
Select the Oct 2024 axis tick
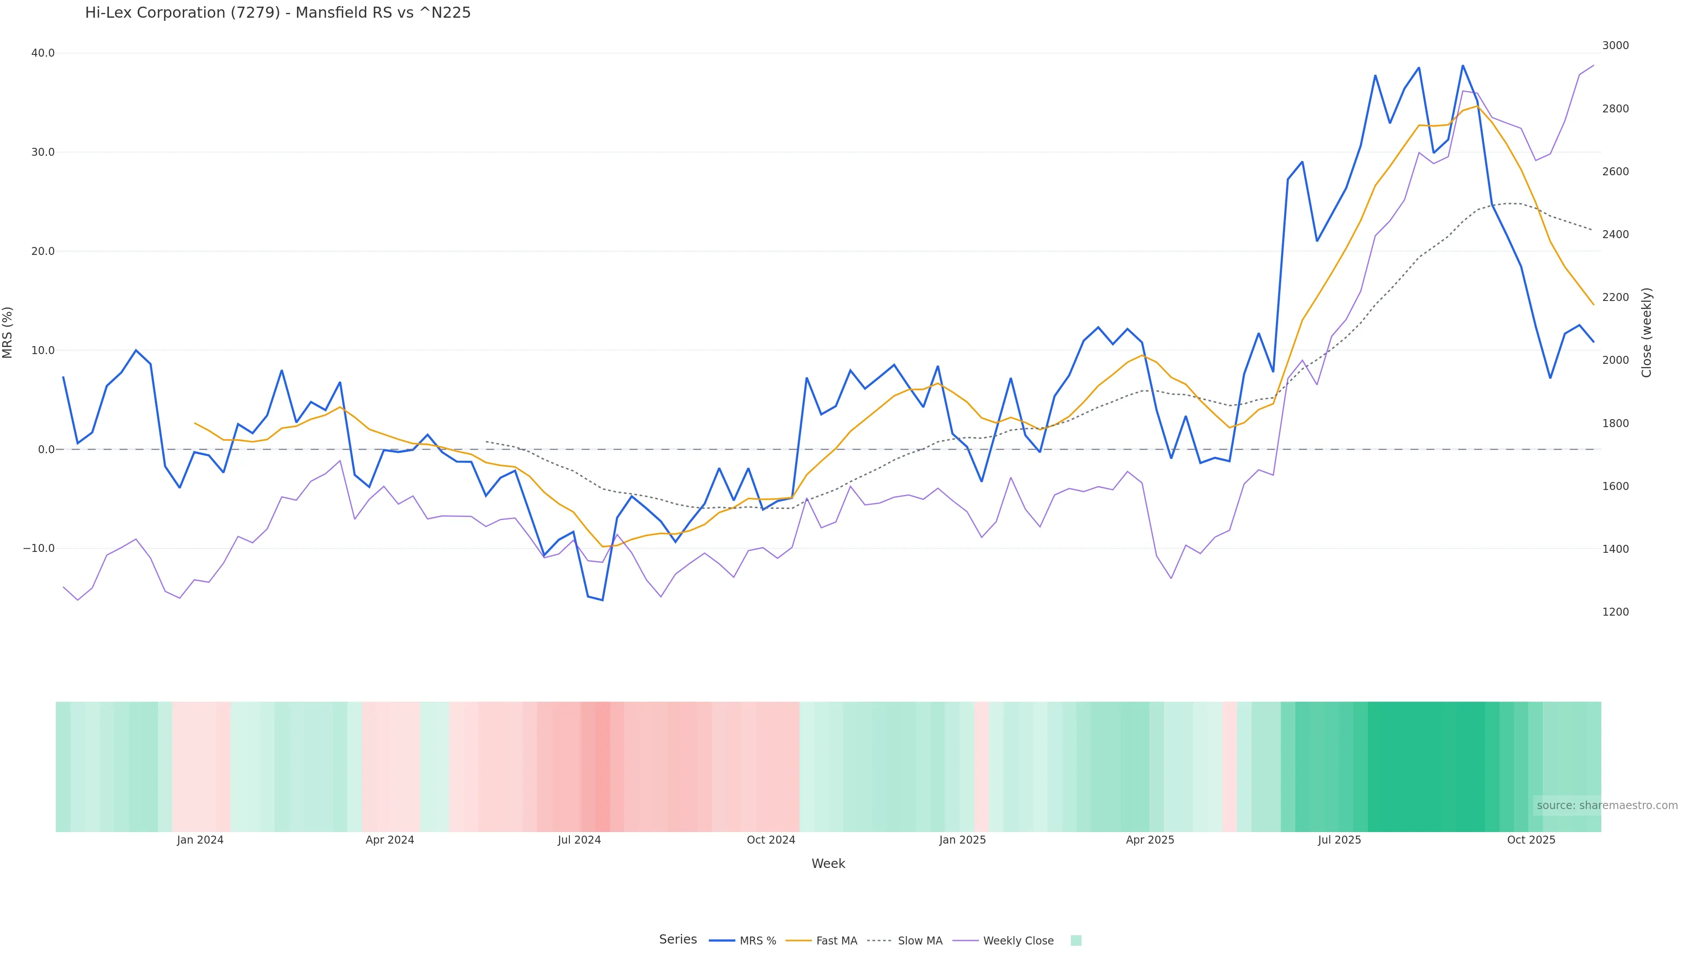click(771, 840)
